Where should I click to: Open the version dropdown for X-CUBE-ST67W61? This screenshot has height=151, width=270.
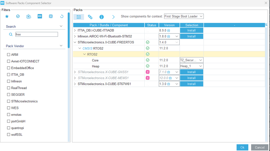tap(169, 84)
